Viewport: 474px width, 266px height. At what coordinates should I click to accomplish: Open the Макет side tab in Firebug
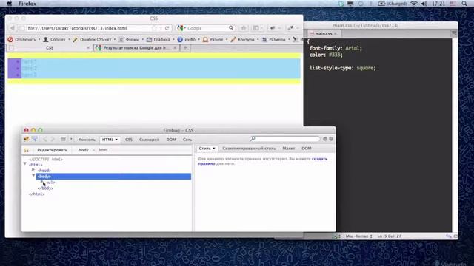(289, 149)
